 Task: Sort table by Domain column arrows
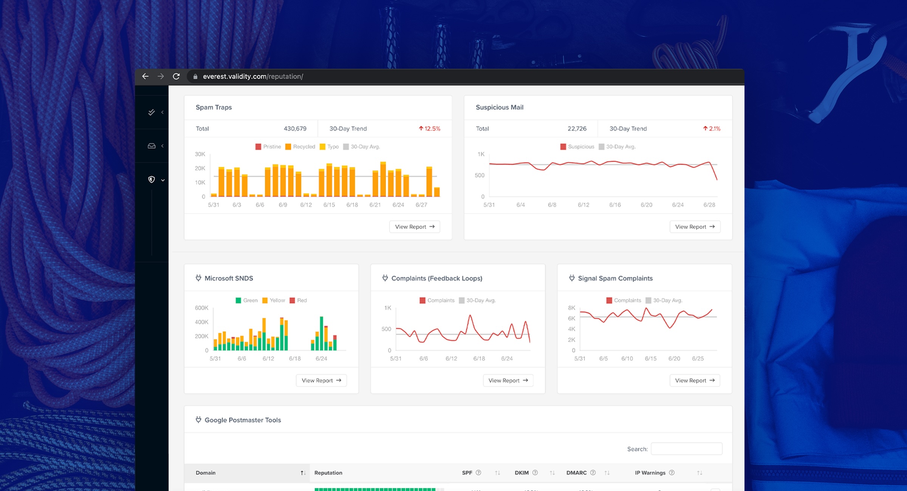tap(303, 473)
